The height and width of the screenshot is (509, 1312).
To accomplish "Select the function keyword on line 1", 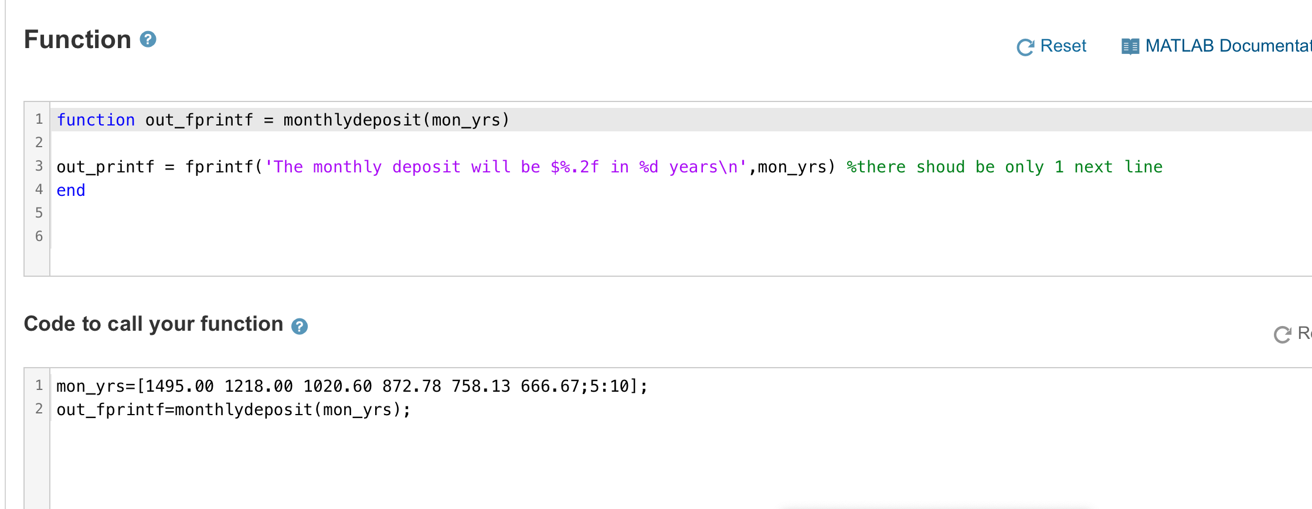I will [96, 120].
